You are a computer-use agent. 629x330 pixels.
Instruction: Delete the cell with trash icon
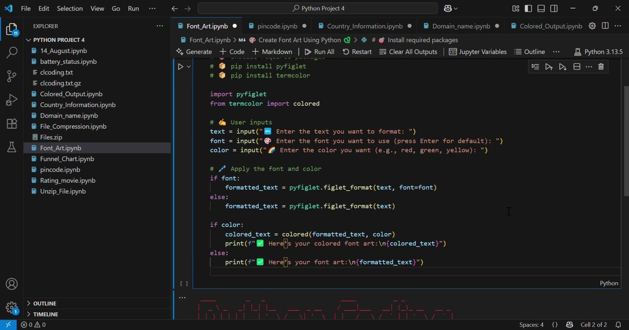(601, 67)
